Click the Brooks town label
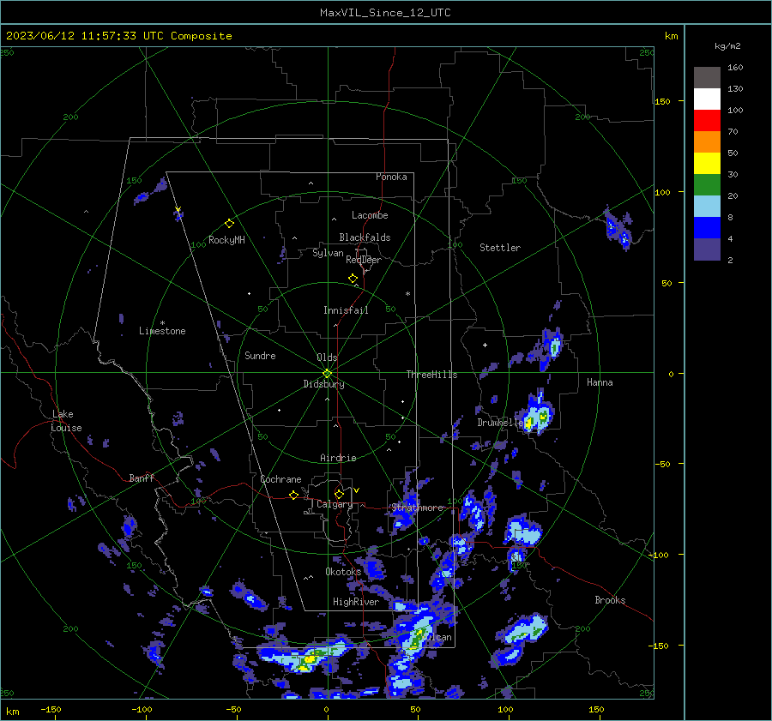 click(610, 600)
